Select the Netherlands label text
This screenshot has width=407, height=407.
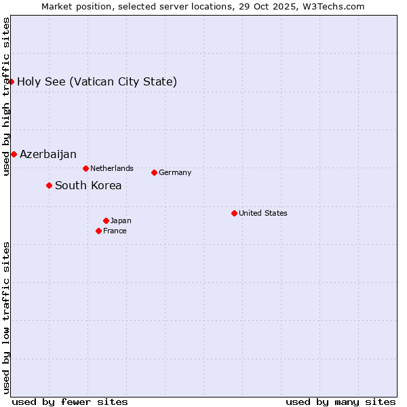pos(112,168)
